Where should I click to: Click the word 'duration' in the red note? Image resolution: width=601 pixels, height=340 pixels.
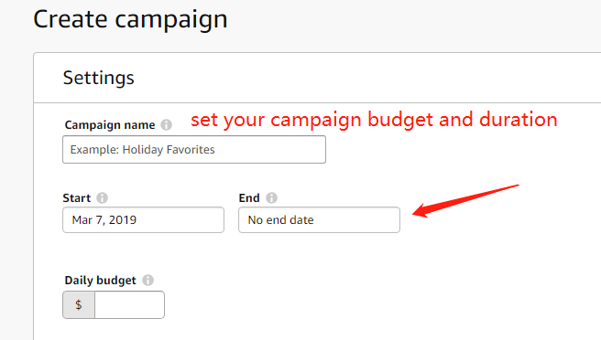click(519, 119)
